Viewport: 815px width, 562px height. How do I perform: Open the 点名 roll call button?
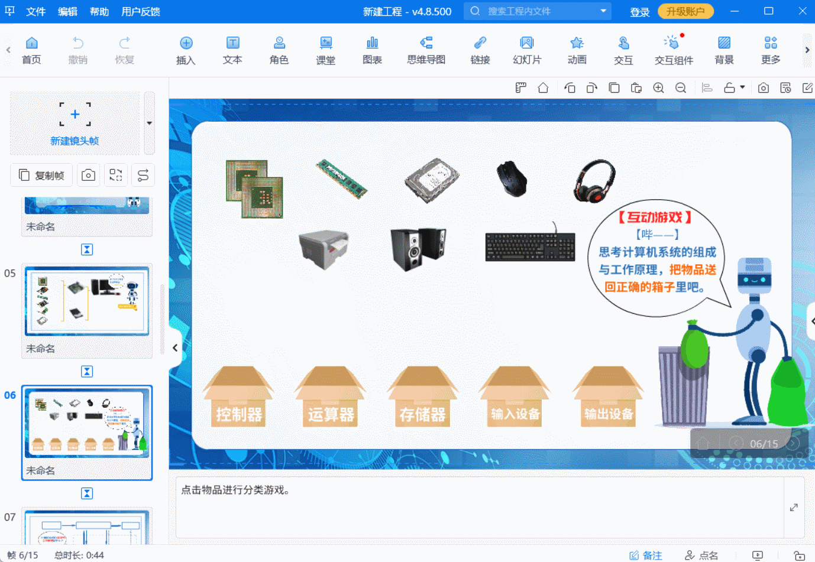click(701, 555)
